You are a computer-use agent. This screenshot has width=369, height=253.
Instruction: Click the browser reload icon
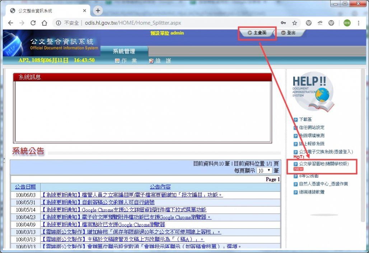(33, 23)
